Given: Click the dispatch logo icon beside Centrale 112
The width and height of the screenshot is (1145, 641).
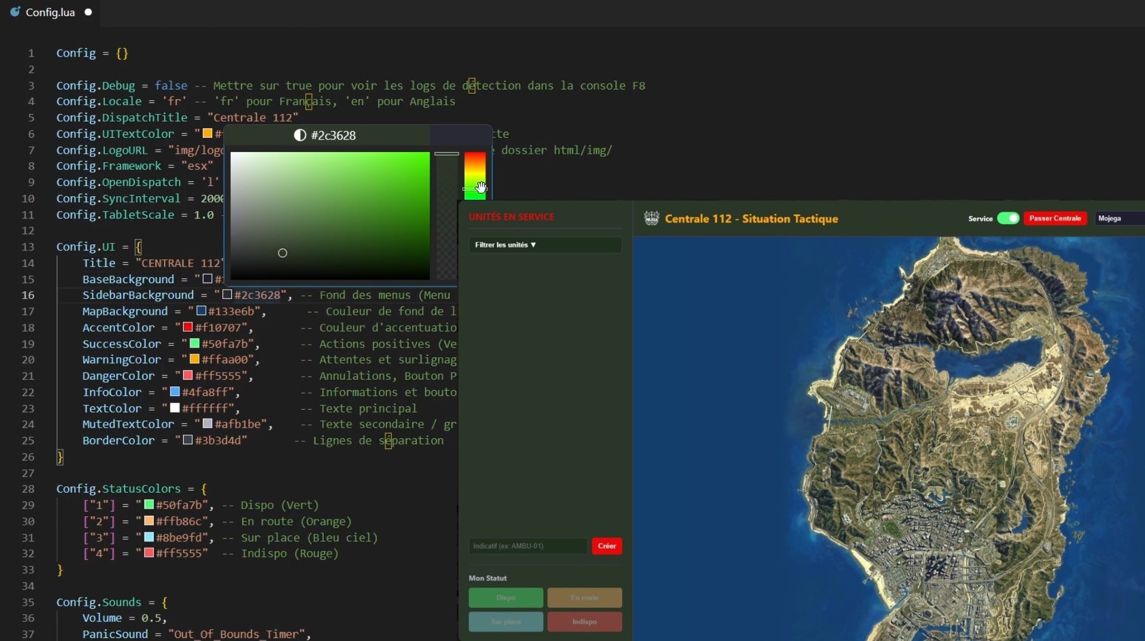Looking at the screenshot, I should click(651, 218).
